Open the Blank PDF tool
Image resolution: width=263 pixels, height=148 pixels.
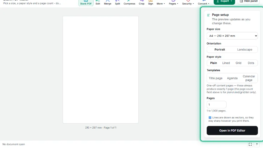click(86, 2)
